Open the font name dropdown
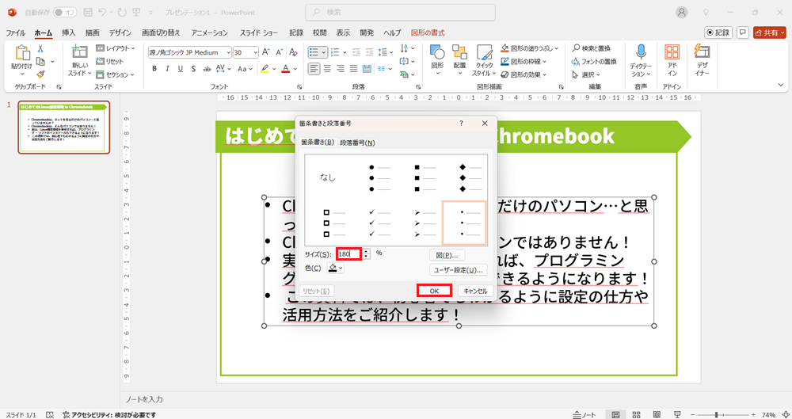792x419 pixels. coord(228,52)
